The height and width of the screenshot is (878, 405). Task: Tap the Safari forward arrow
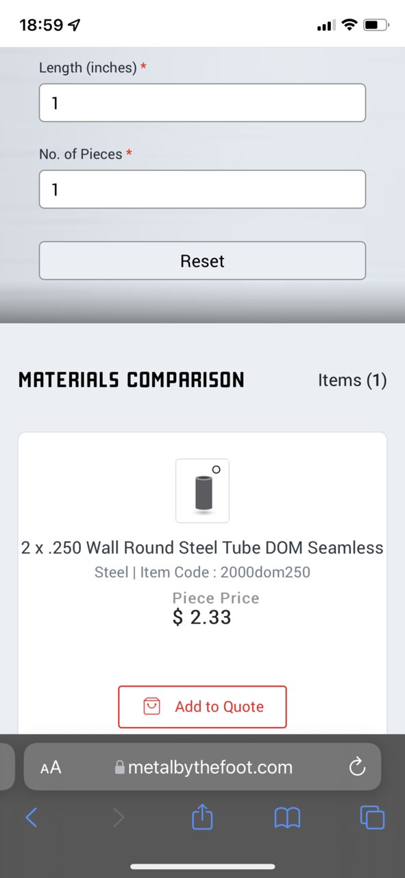point(118,817)
